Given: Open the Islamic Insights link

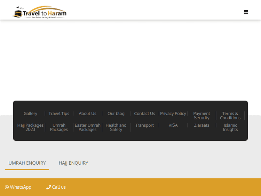Looking at the screenshot, I should tap(230, 127).
